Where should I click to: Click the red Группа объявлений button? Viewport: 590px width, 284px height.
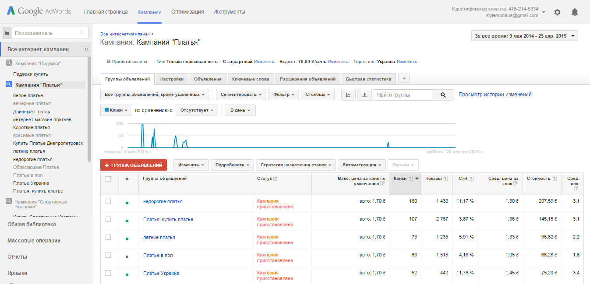point(134,165)
